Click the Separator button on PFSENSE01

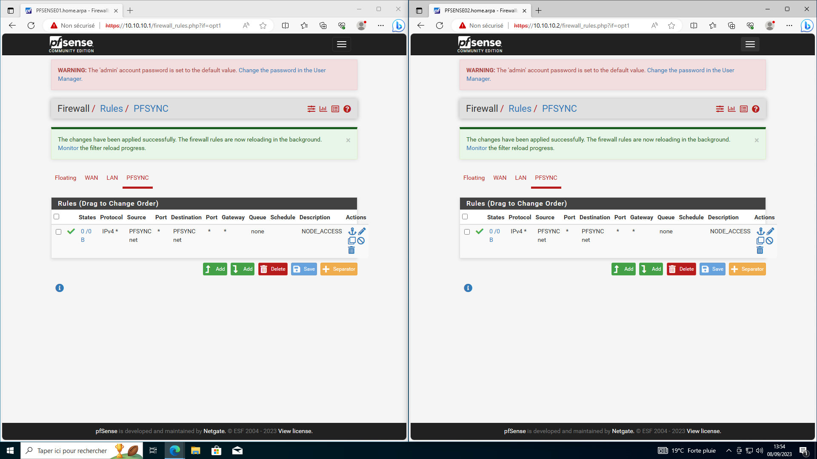(339, 269)
